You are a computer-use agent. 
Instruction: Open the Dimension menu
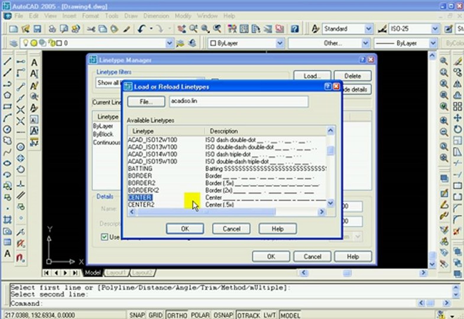(156, 16)
